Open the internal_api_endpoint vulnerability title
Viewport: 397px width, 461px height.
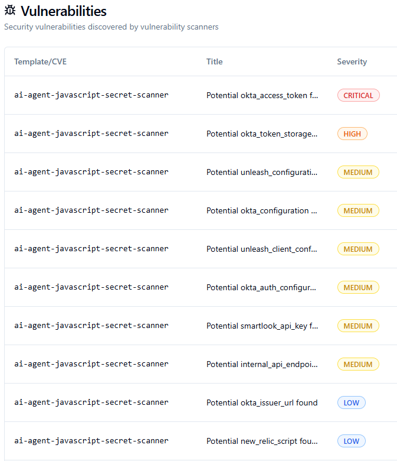pyautogui.click(x=263, y=364)
